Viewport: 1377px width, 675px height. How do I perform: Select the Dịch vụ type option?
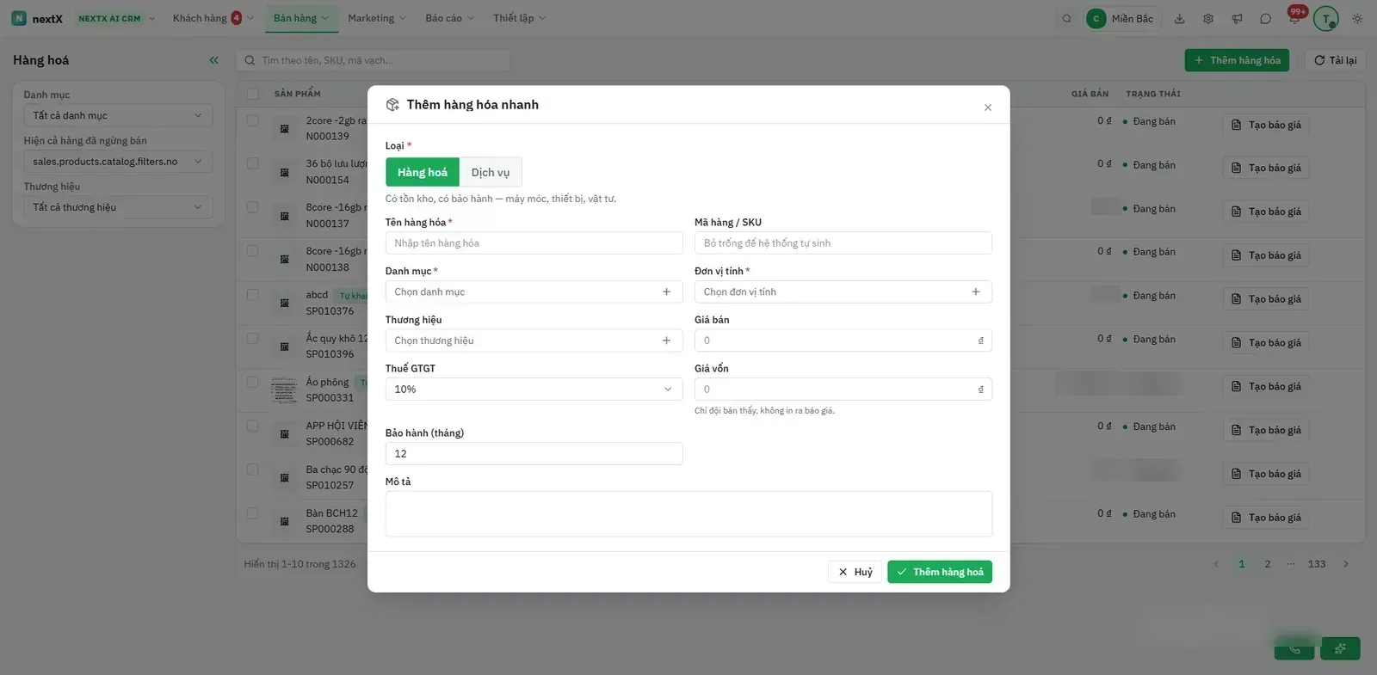(491, 172)
